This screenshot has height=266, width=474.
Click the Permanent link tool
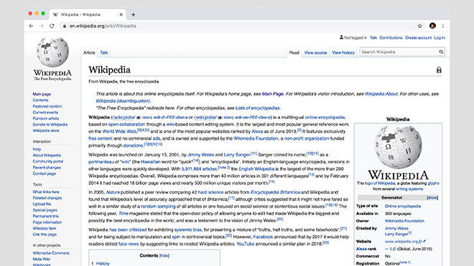click(x=46, y=217)
